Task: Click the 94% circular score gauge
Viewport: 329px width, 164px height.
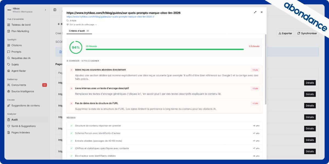Action: pos(76,47)
